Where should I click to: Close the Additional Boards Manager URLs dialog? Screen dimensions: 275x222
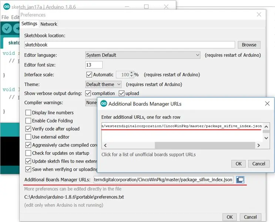[267, 104]
